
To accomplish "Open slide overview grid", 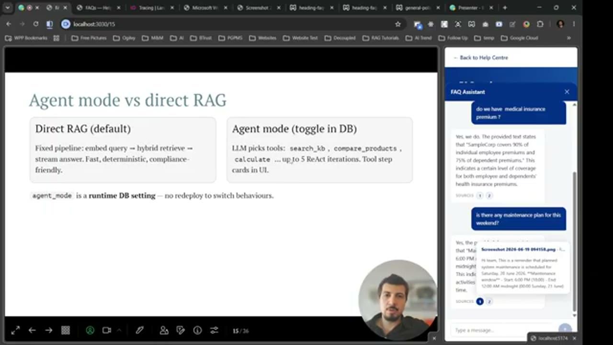I will point(66,330).
